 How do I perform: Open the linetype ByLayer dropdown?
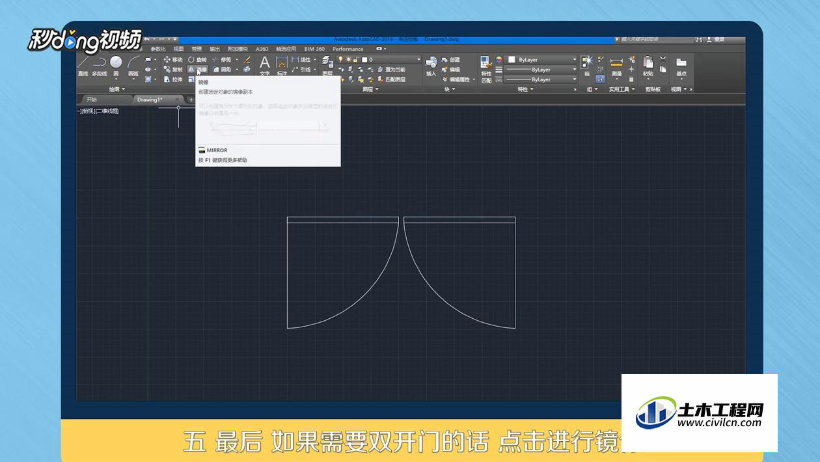(574, 79)
